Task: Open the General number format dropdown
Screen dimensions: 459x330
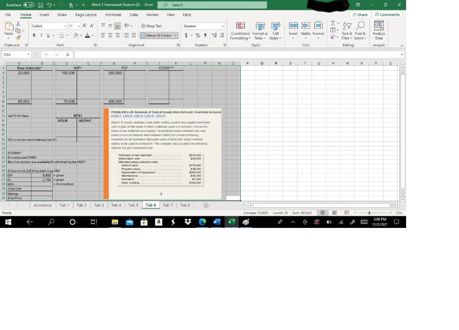Action: click(x=222, y=26)
